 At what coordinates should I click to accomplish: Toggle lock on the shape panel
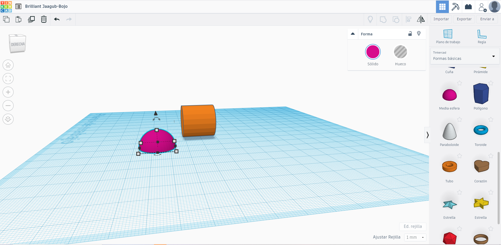410,34
